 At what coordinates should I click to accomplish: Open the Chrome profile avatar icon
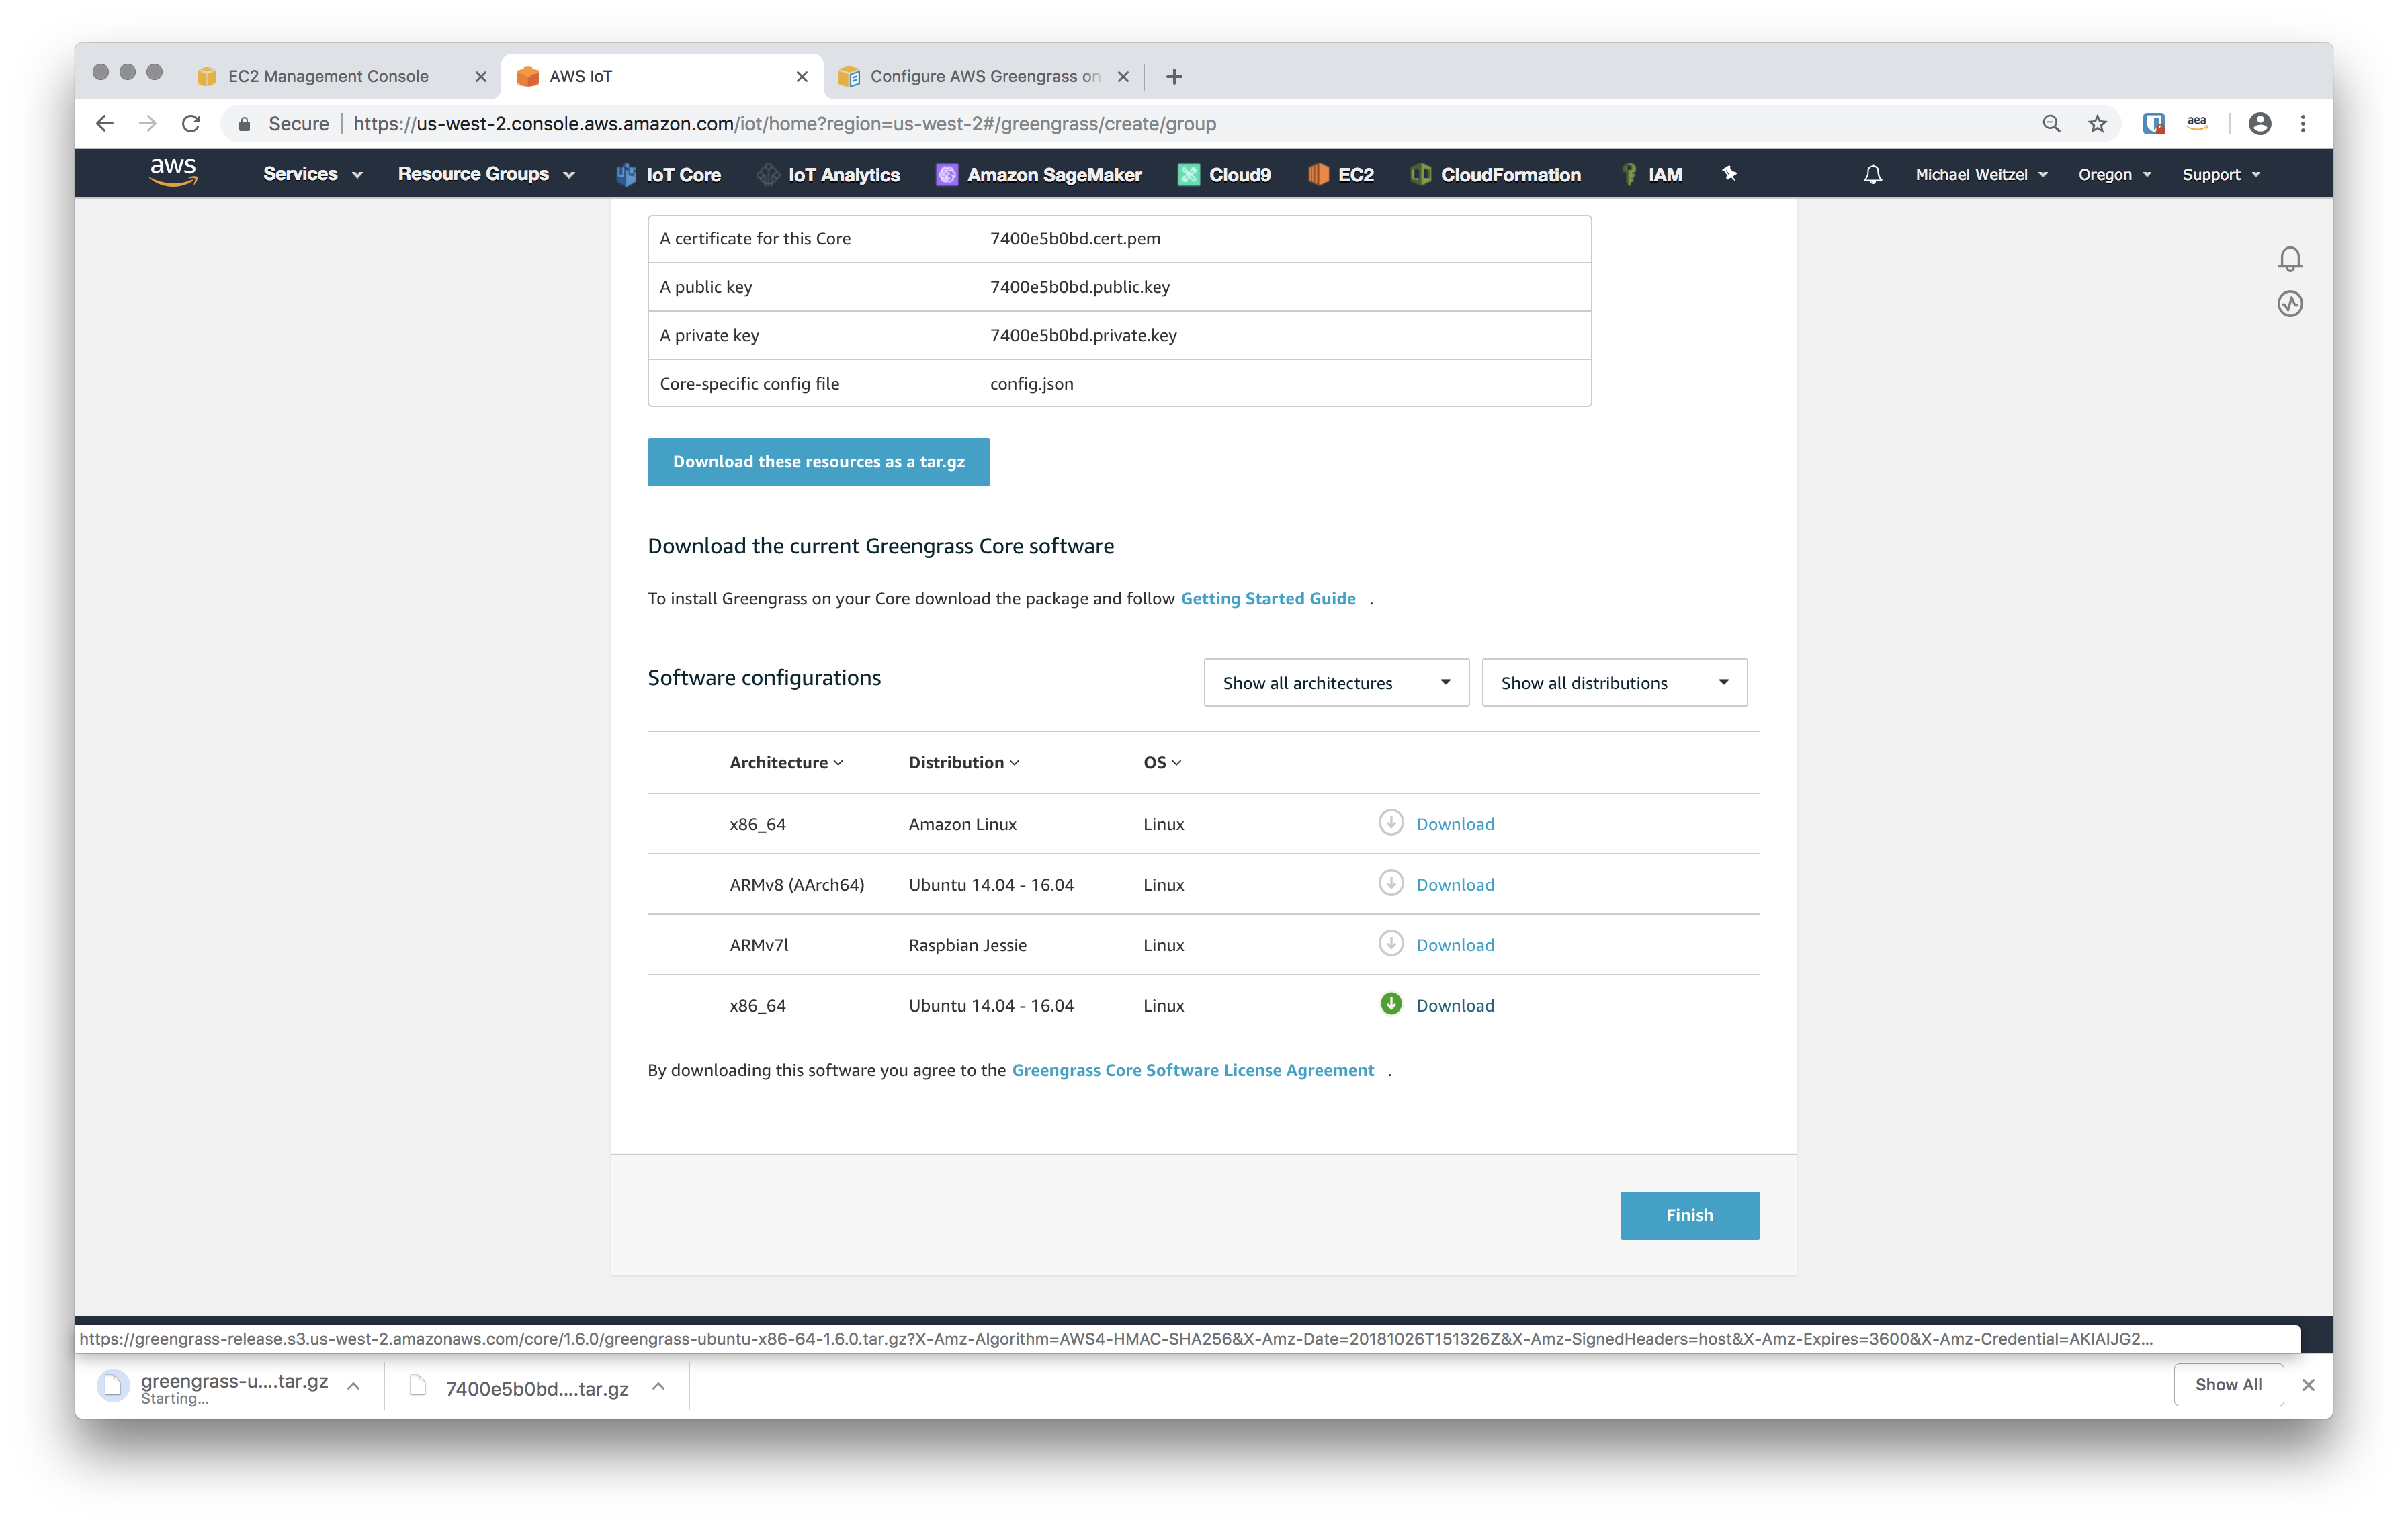point(2259,123)
